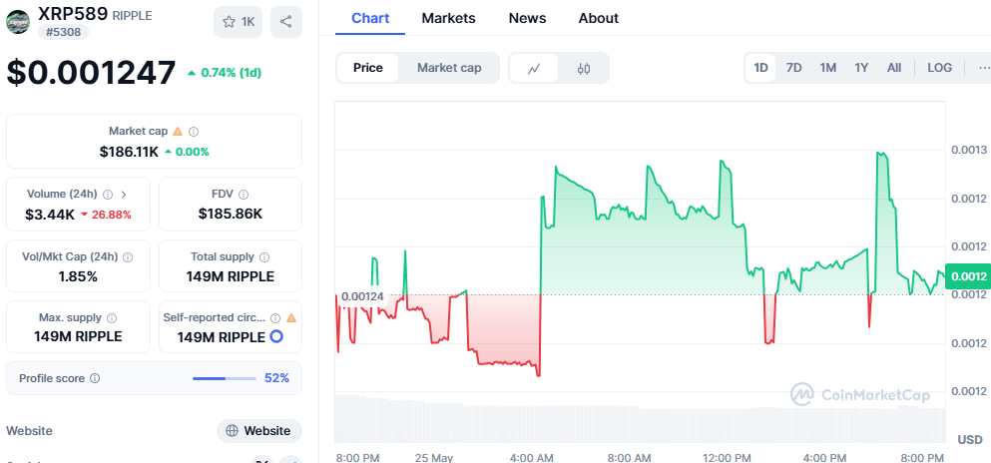The width and height of the screenshot is (991, 463).
Task: Click the Market cap warning triangle icon
Action: tap(178, 132)
